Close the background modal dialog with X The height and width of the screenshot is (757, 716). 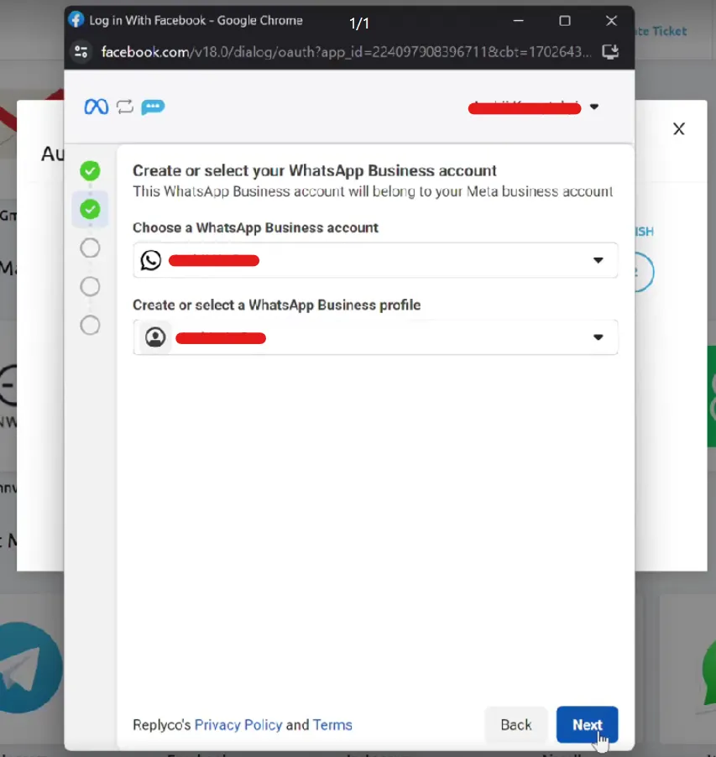click(679, 129)
